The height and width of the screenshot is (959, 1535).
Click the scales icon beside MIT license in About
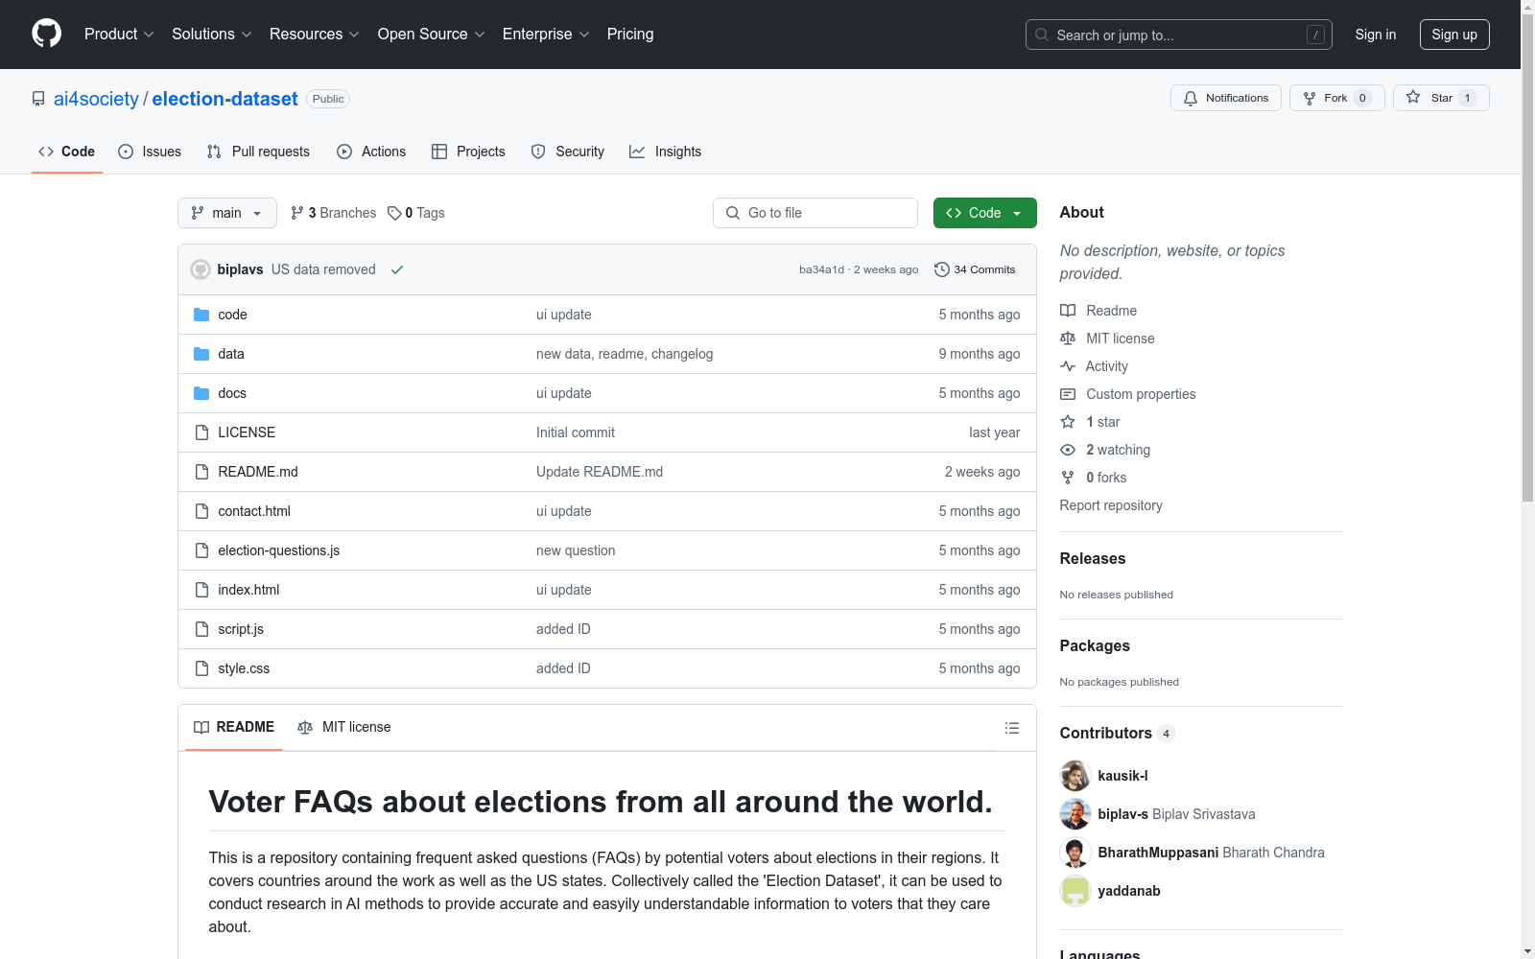(1068, 339)
